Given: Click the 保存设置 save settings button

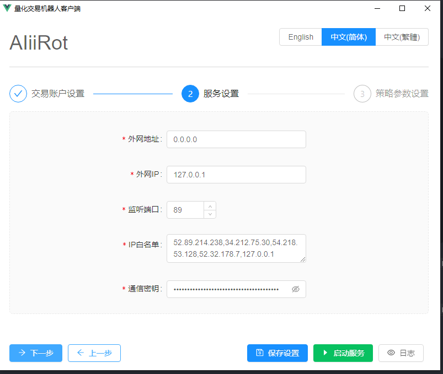Looking at the screenshot, I should [x=277, y=353].
